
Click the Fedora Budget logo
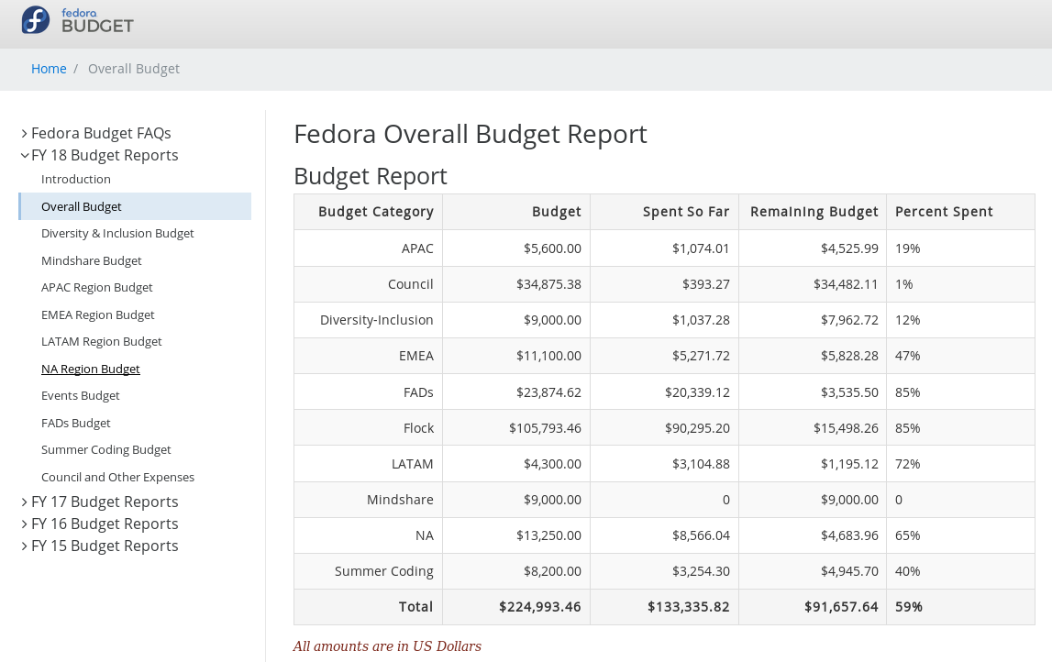(78, 20)
